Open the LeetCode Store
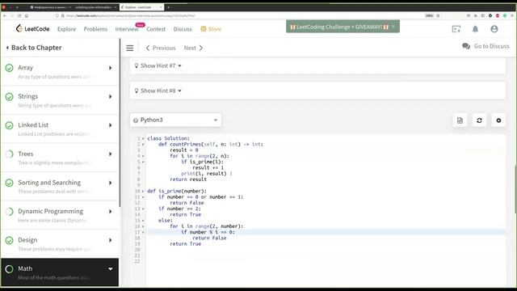 click(211, 29)
